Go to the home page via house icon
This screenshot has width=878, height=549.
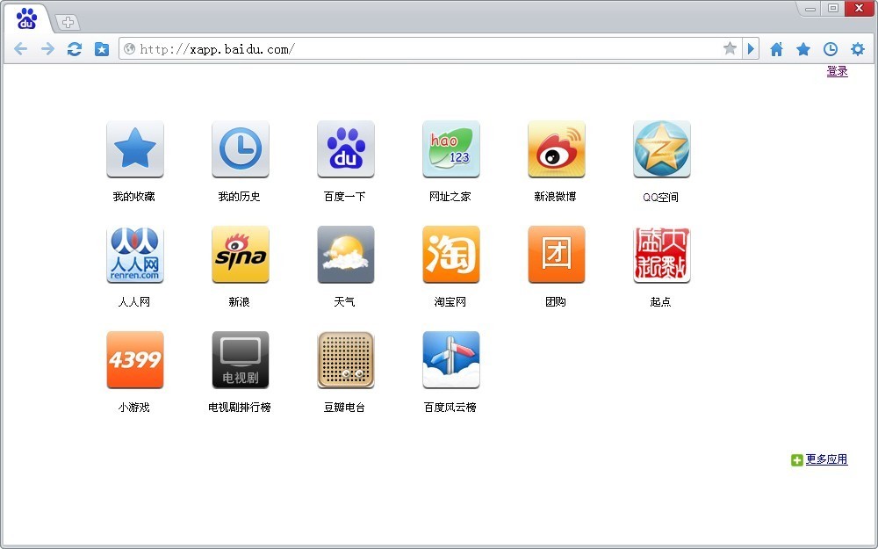point(776,49)
